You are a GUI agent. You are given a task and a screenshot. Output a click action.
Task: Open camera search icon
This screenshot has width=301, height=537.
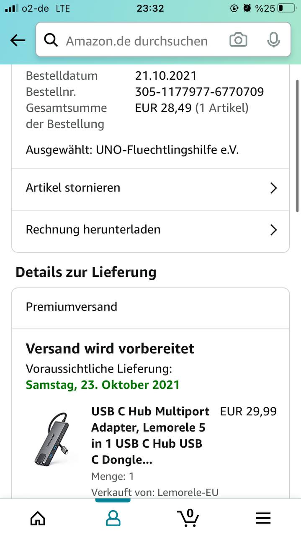[238, 40]
